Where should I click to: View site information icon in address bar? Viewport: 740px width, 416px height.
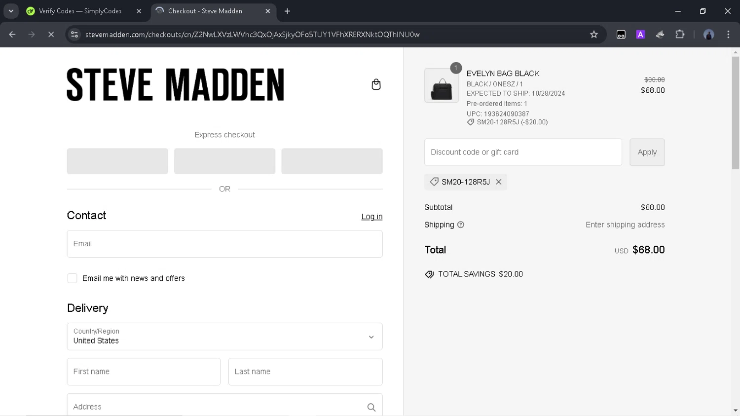tap(74, 35)
